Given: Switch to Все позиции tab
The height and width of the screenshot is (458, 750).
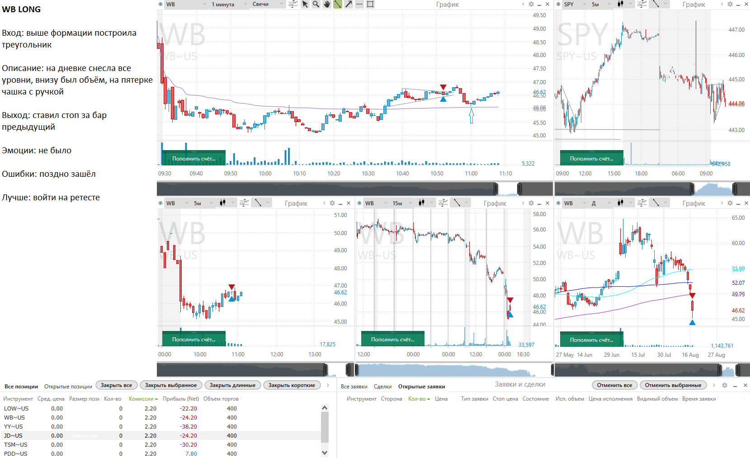Looking at the screenshot, I should 21,387.
